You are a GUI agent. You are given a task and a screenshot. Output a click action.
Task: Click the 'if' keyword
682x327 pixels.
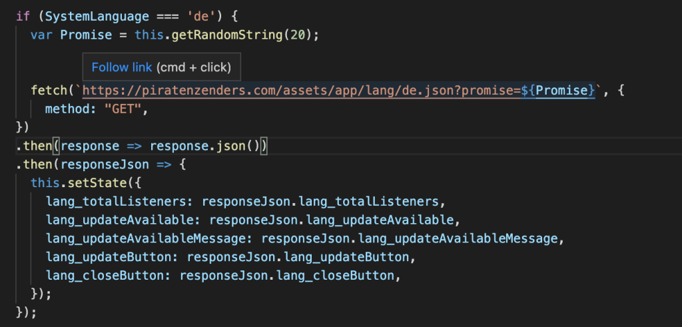(23, 17)
